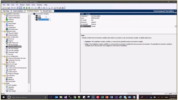Screen dimensions: 178x100
Task: Open help using blue question toolbar icon
Action: pyautogui.click(x=63, y=8)
